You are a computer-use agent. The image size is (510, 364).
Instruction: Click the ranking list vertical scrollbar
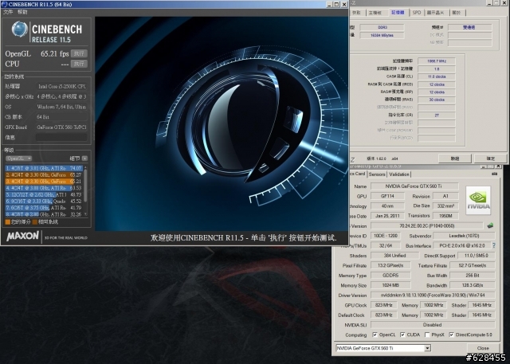pyautogui.click(x=85, y=186)
